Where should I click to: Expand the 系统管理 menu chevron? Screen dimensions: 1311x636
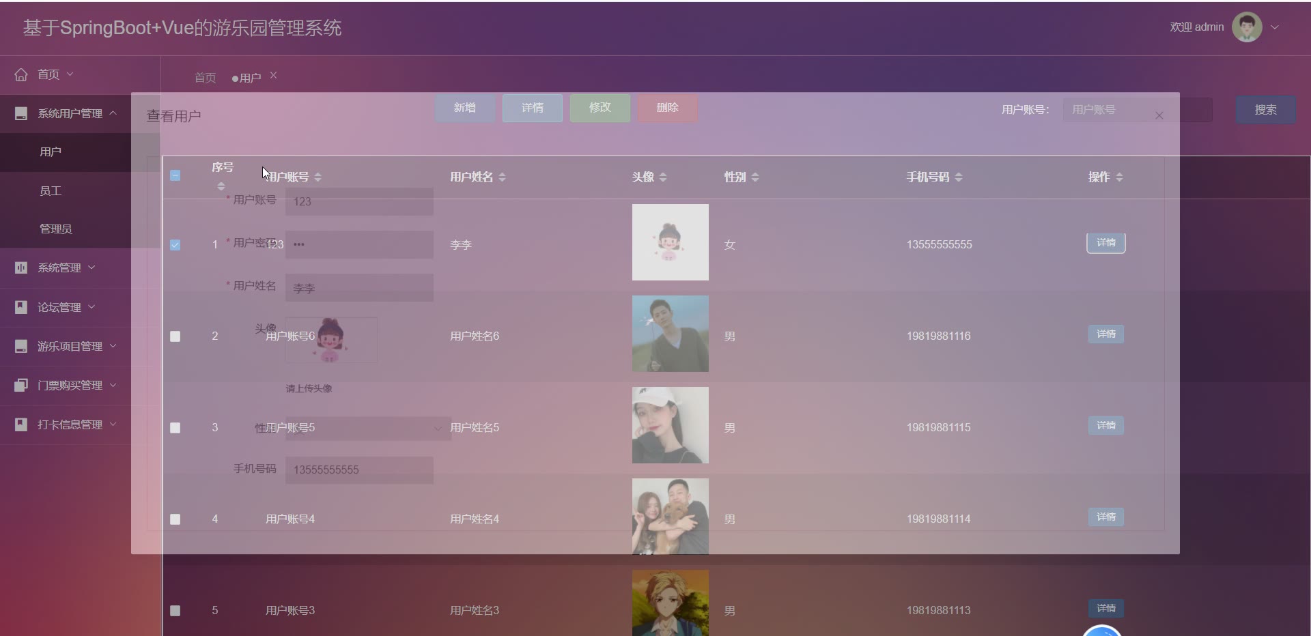91,268
